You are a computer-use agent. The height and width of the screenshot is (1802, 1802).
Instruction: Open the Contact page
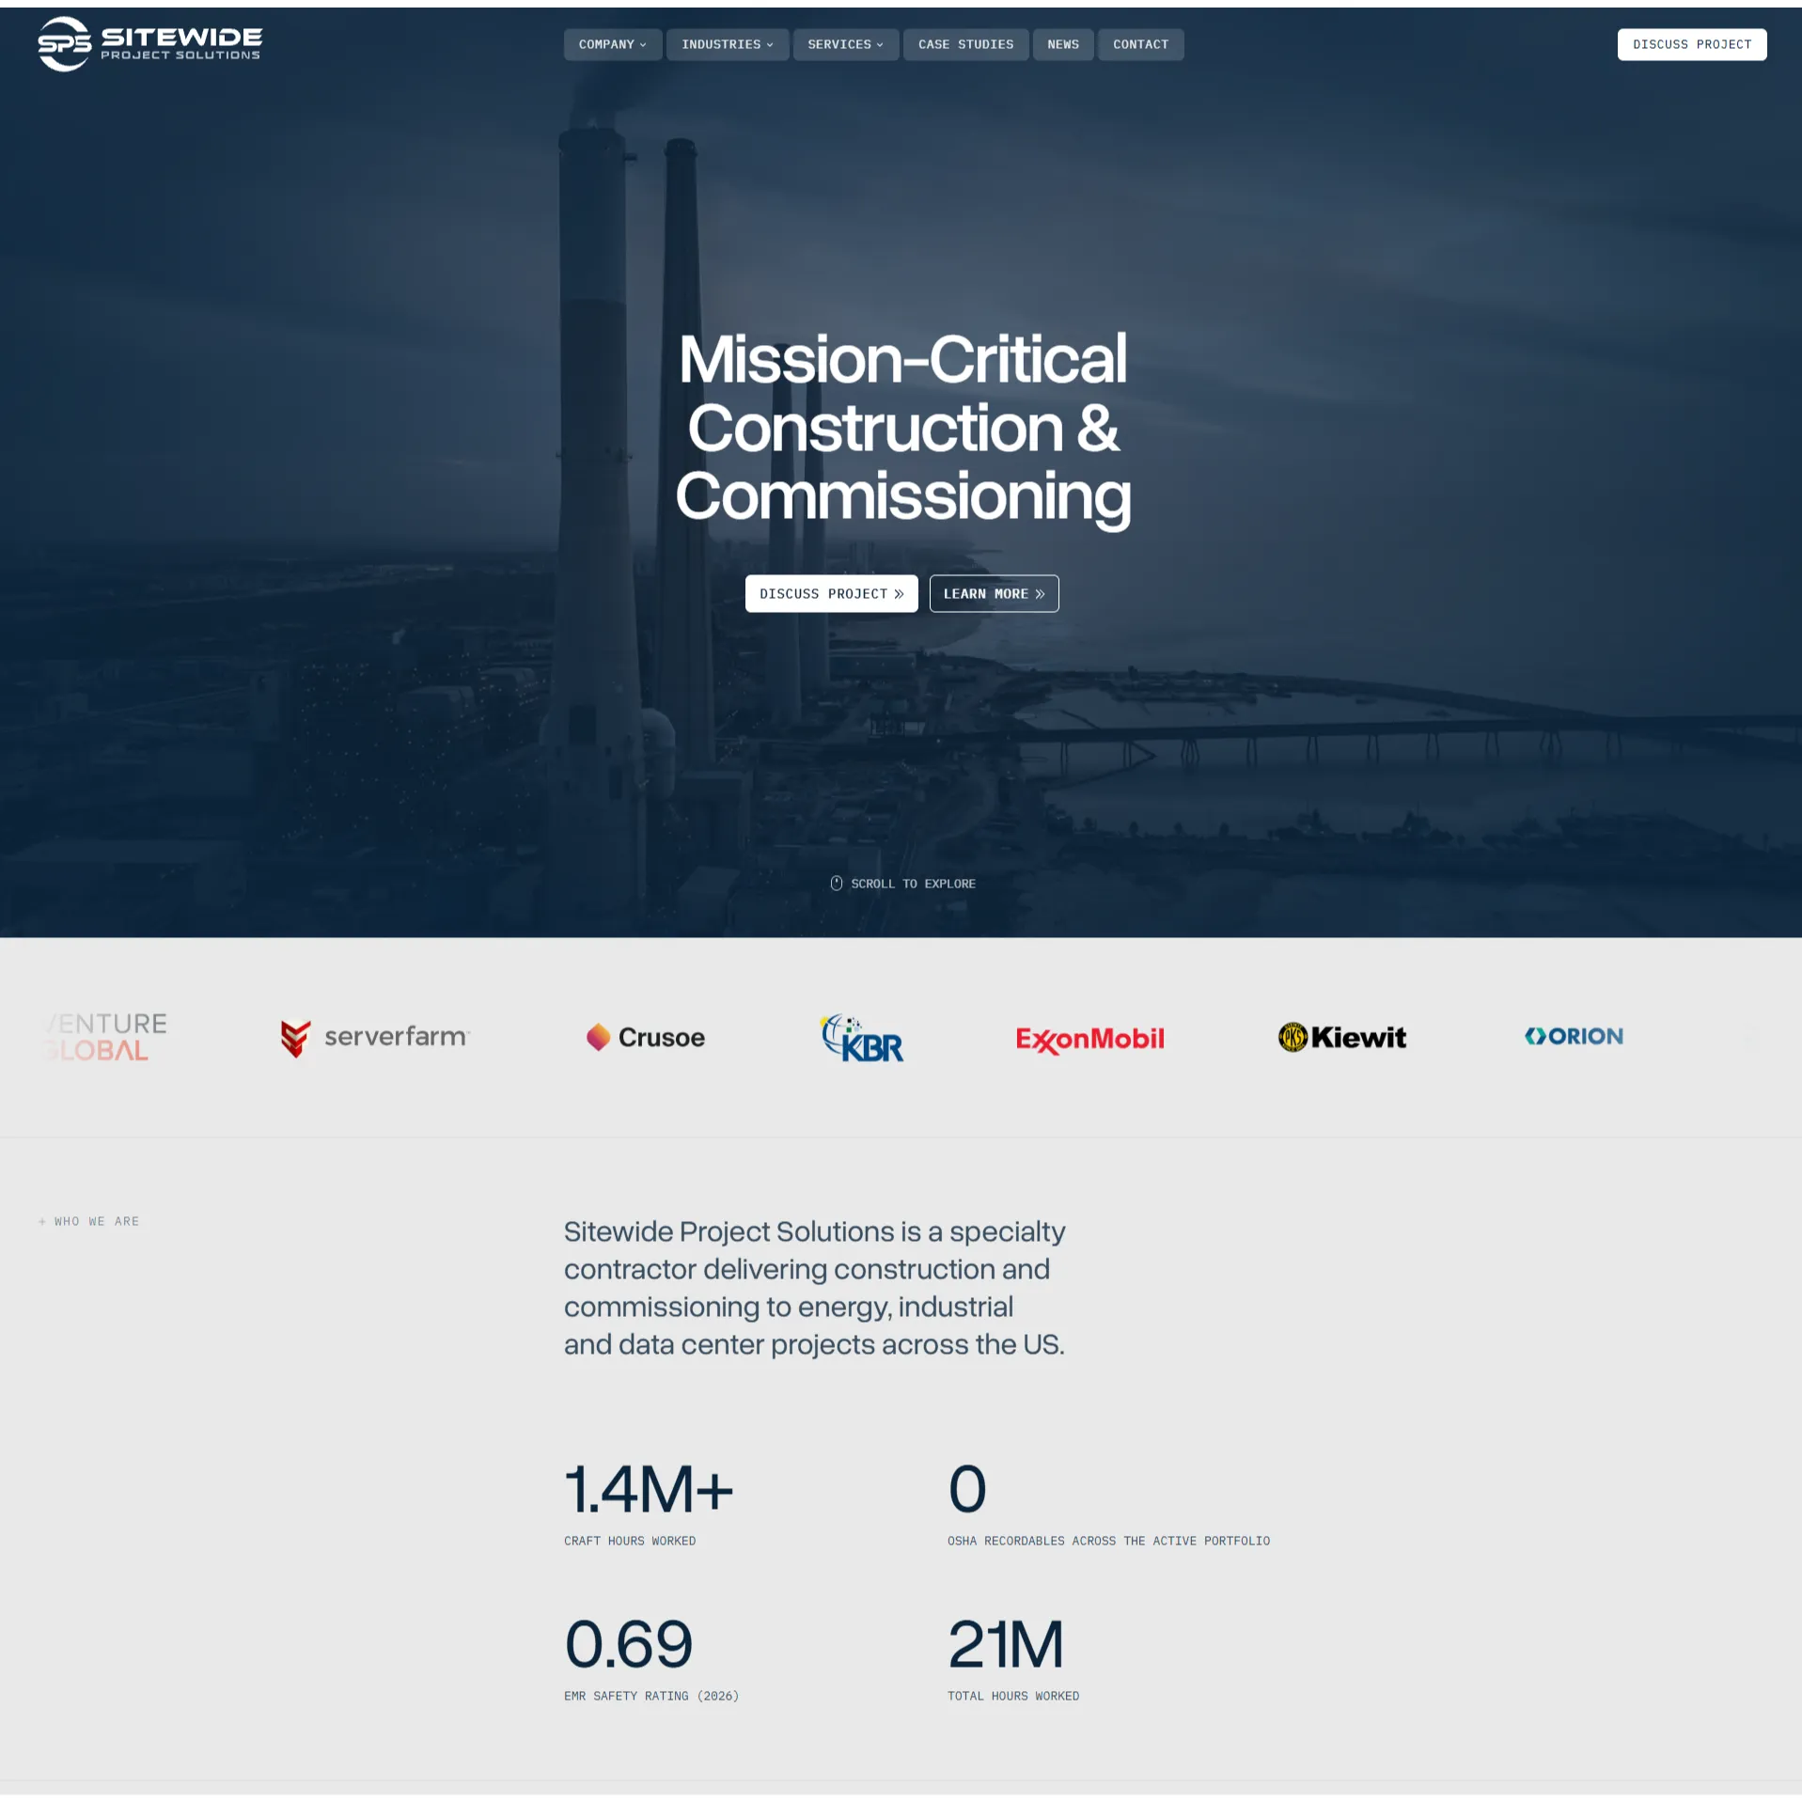[x=1140, y=44]
